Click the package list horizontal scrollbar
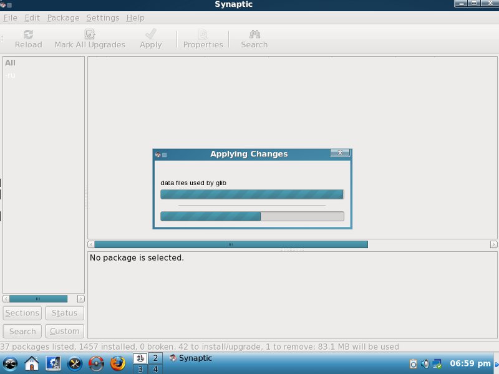Screen dimensions: 499x374 (231, 244)
